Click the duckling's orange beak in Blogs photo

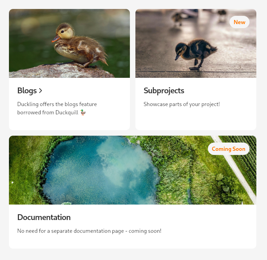[x=56, y=39]
